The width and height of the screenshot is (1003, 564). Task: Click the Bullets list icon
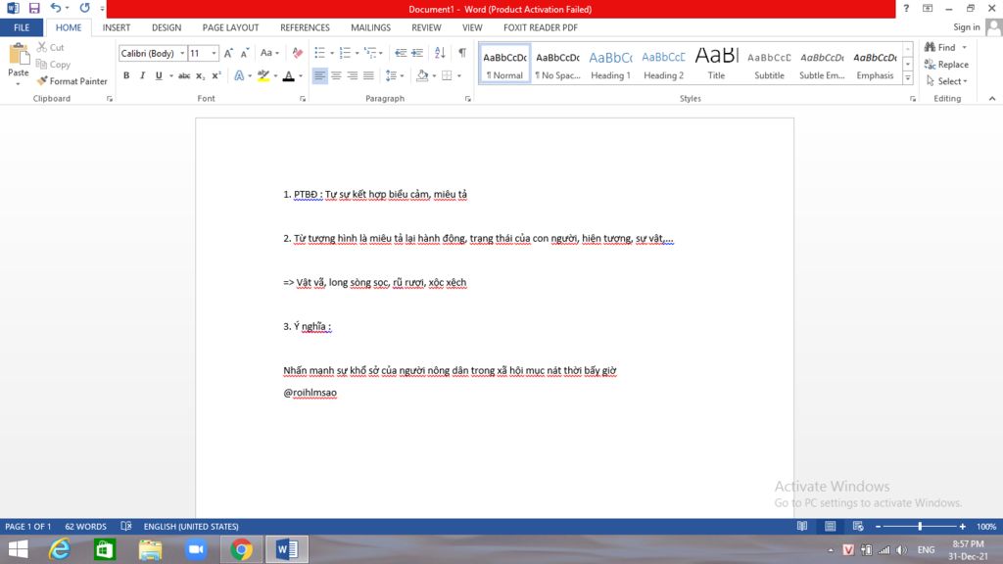pos(320,53)
